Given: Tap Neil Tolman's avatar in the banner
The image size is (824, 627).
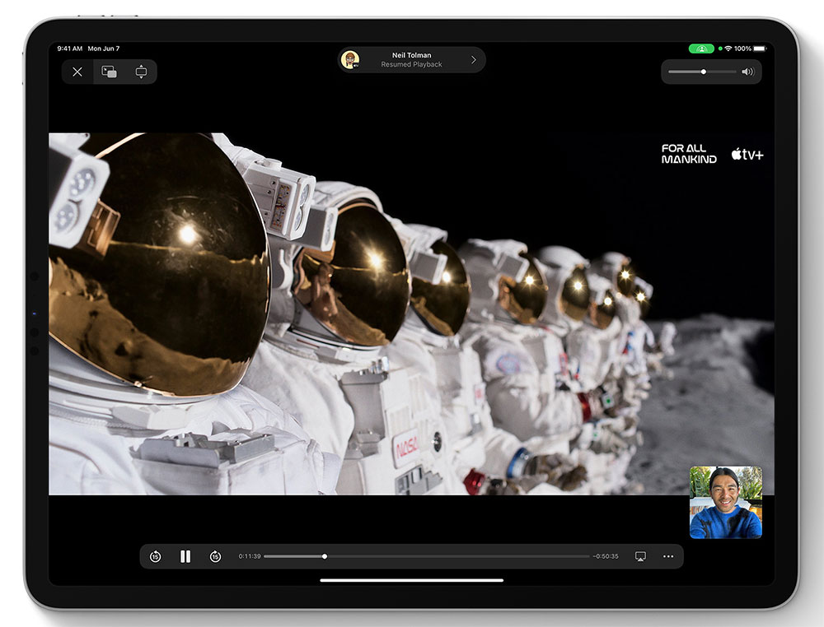Looking at the screenshot, I should (x=350, y=60).
